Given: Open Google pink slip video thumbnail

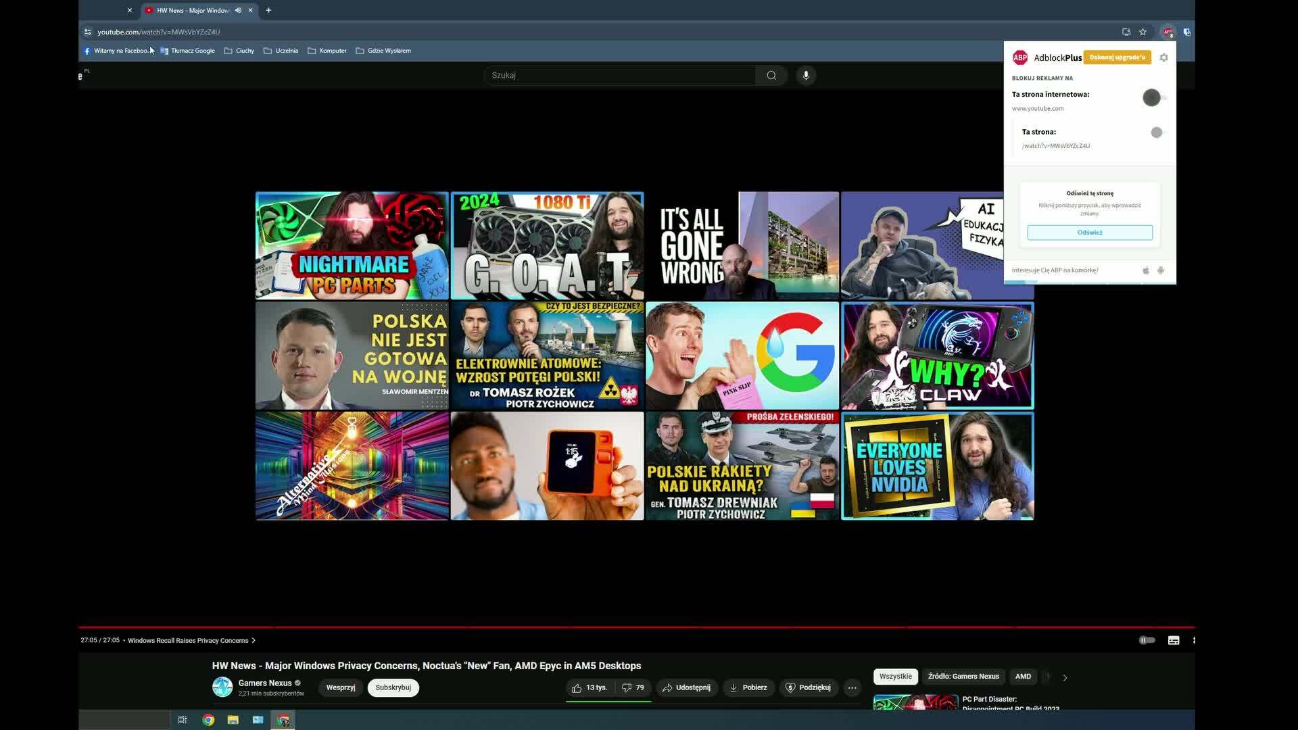Looking at the screenshot, I should (x=742, y=356).
